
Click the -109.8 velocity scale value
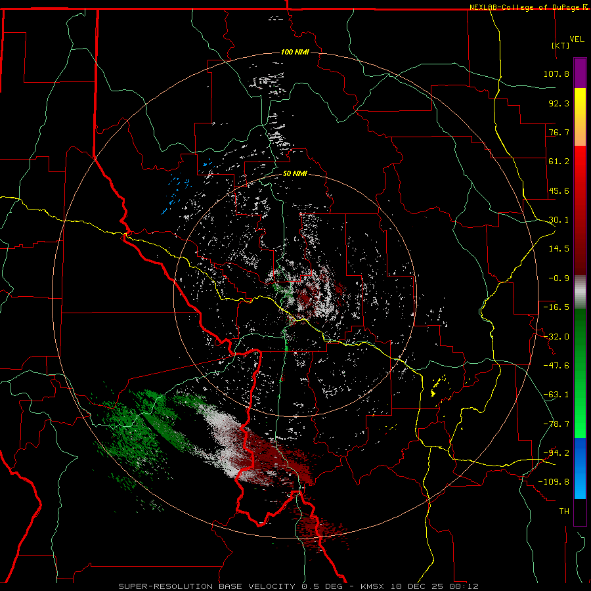(x=554, y=482)
